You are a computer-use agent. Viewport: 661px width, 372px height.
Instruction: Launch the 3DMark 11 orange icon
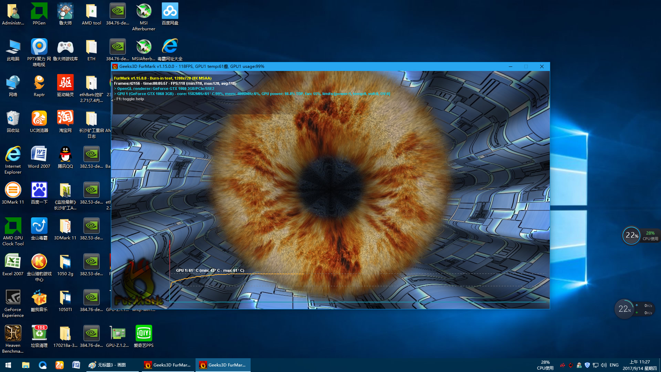click(13, 190)
